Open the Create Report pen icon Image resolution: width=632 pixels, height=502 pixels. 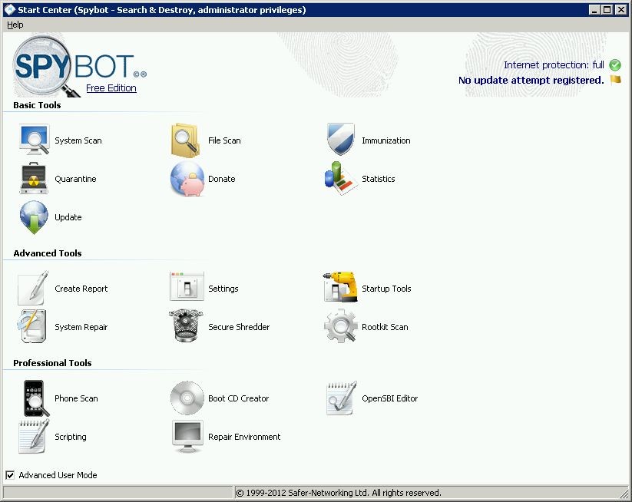pyautogui.click(x=33, y=288)
